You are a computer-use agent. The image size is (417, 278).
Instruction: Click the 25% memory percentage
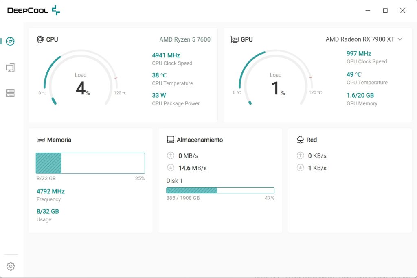click(x=140, y=178)
